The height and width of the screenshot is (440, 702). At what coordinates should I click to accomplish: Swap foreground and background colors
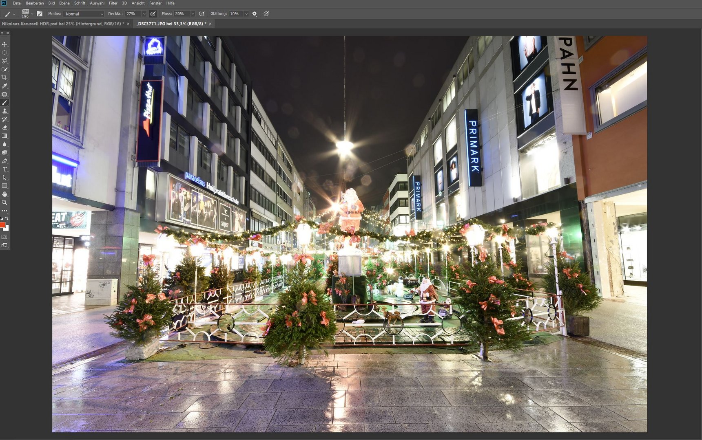(x=7, y=218)
